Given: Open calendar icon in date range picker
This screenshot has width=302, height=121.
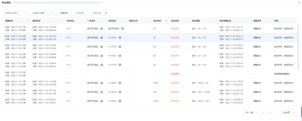Looking at the screenshot, I should tap(106, 13).
